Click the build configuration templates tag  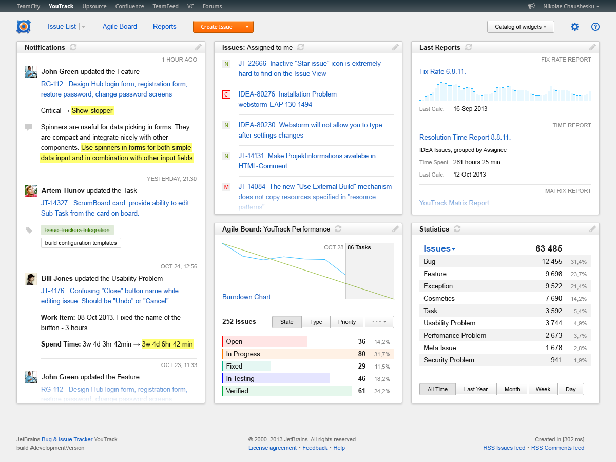click(81, 243)
